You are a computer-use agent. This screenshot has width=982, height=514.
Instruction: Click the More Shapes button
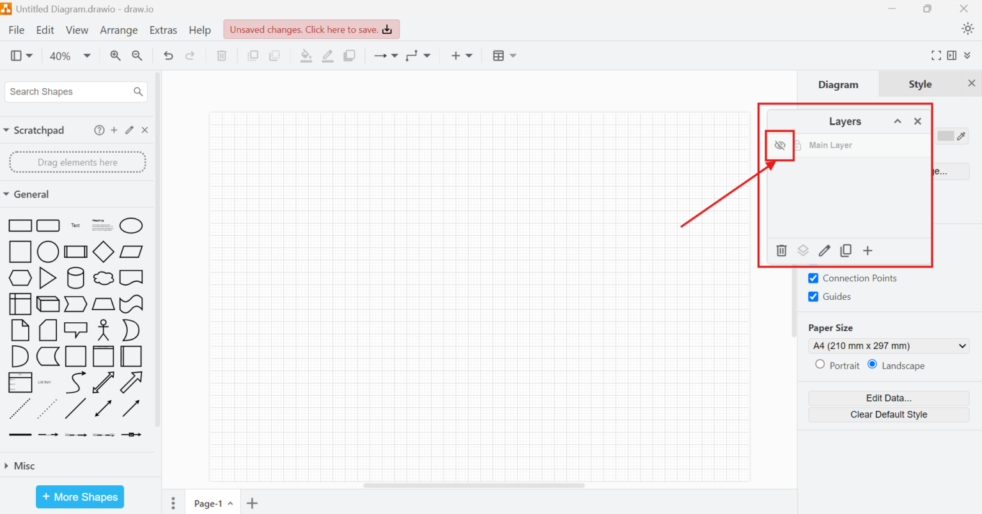pyautogui.click(x=79, y=497)
